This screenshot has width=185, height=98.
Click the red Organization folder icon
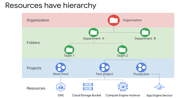point(114,20)
